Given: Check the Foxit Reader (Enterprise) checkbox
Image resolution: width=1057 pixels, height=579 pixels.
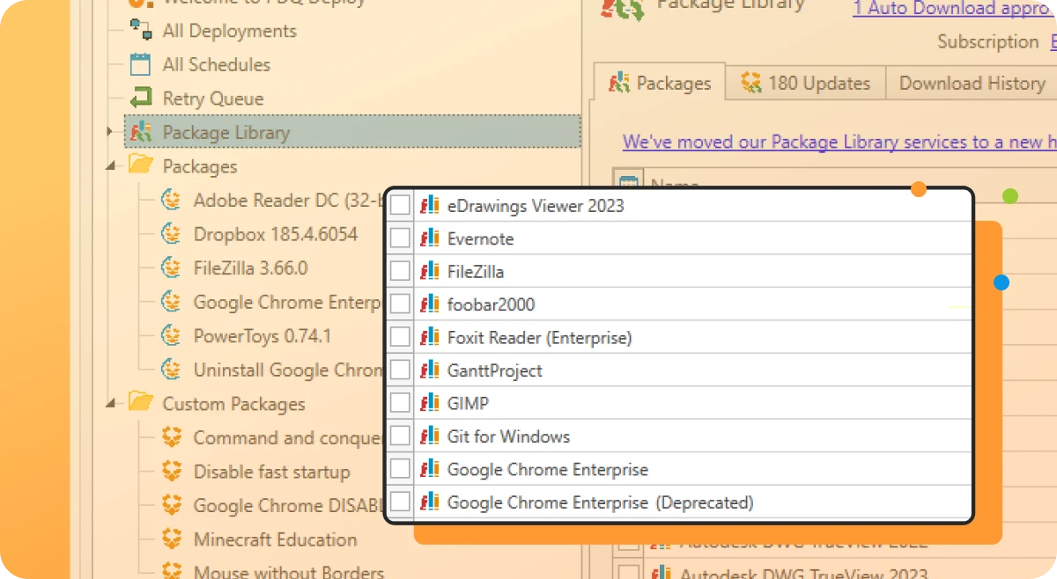Looking at the screenshot, I should [x=400, y=337].
